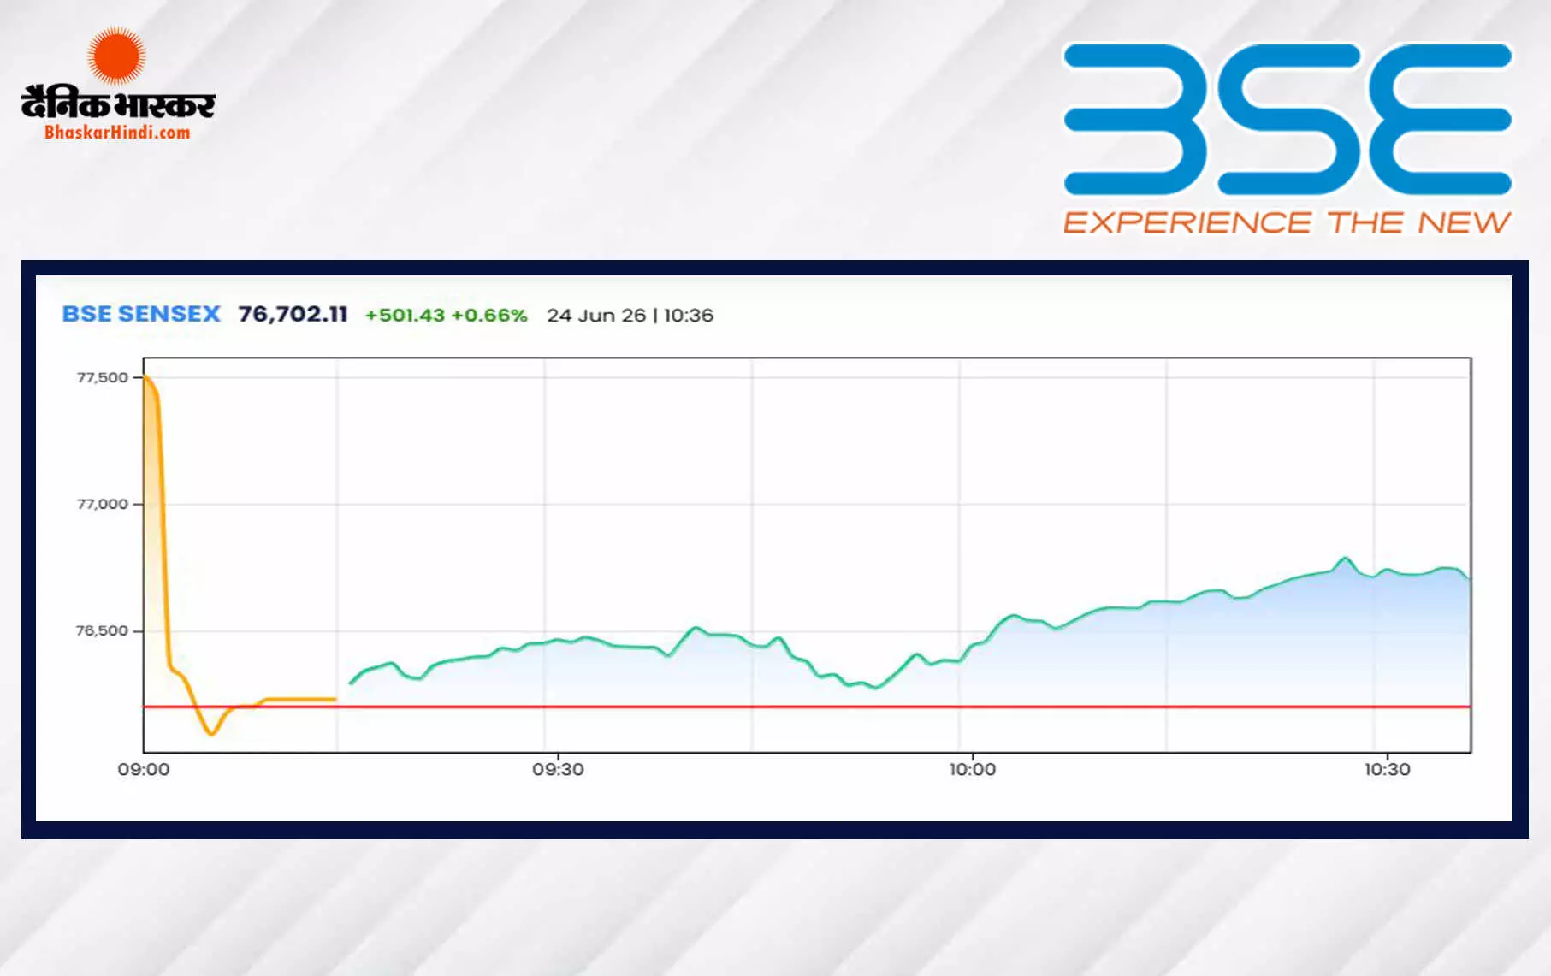Click the +0.66% percentage change

tap(488, 315)
